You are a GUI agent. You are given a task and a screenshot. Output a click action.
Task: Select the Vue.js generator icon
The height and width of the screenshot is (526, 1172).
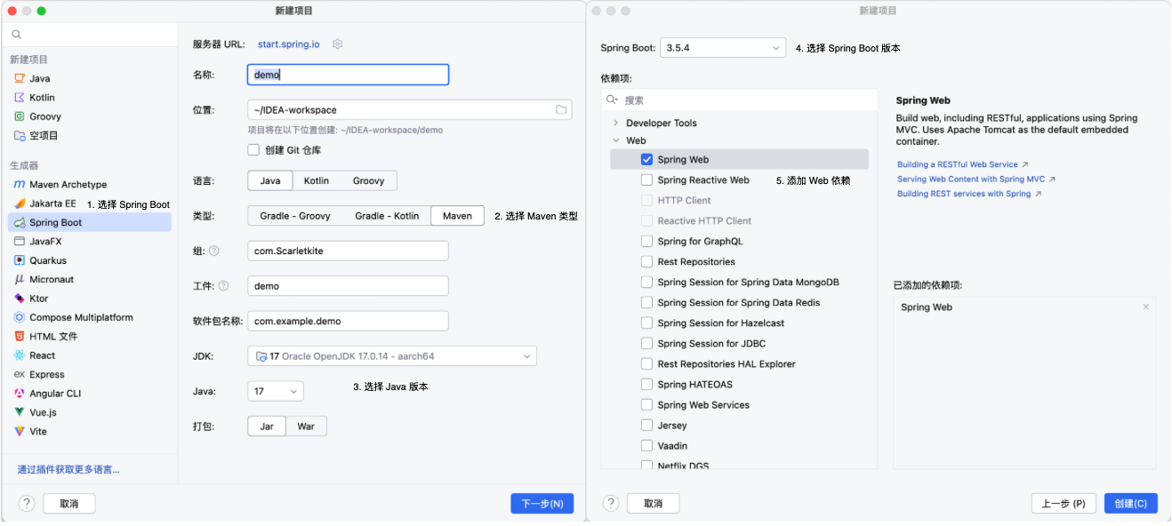[x=20, y=412]
